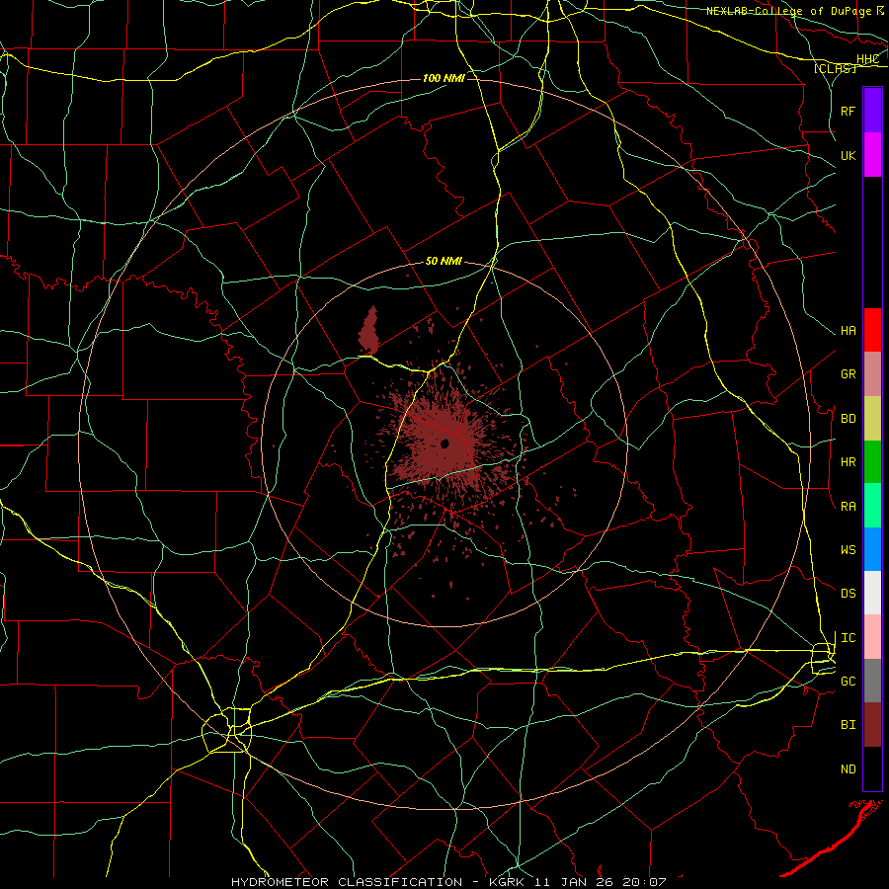Image resolution: width=889 pixels, height=889 pixels.
Task: Click the 100 NMI range ring label
Action: click(x=444, y=78)
